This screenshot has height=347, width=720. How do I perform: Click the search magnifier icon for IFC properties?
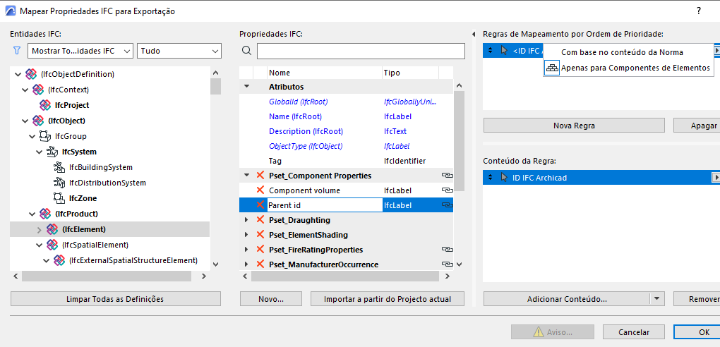point(246,51)
